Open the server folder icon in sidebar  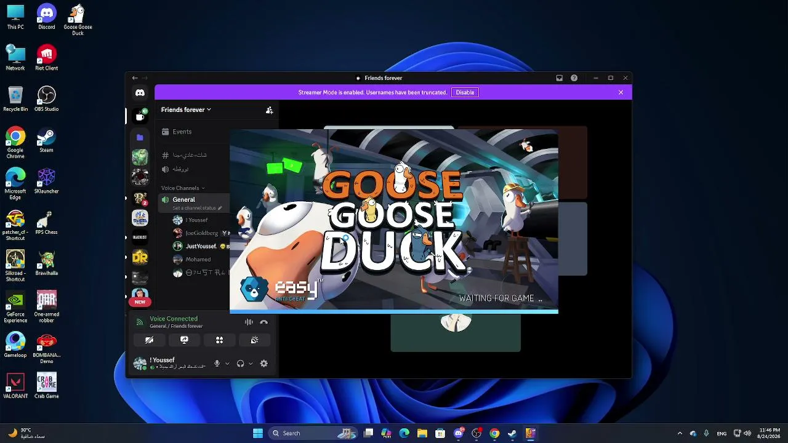[x=140, y=137]
